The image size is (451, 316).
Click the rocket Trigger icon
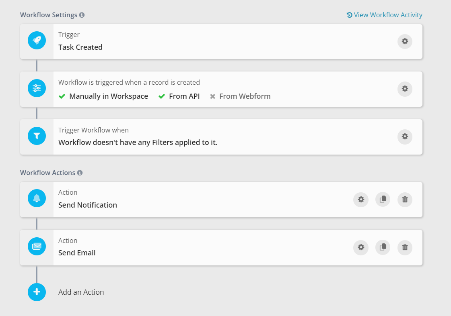click(37, 41)
